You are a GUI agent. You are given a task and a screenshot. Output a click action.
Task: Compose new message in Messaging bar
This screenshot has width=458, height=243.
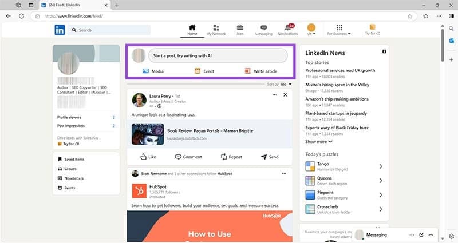pyautogui.click(x=421, y=235)
